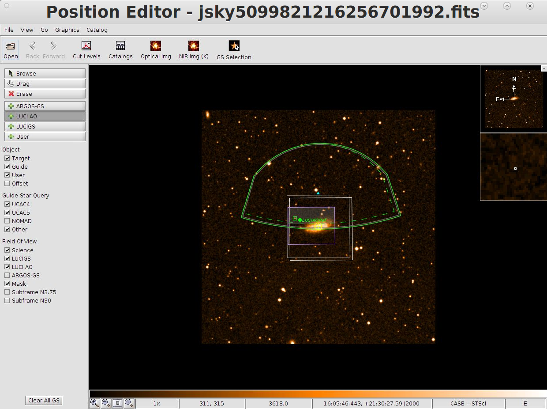Viewport: 547px width, 409px height.
Task: Start GS Selection tool
Action: 234,50
